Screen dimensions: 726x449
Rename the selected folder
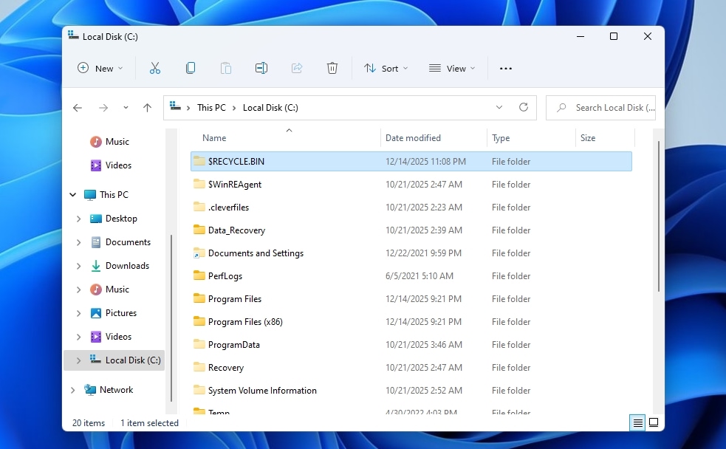pos(261,67)
